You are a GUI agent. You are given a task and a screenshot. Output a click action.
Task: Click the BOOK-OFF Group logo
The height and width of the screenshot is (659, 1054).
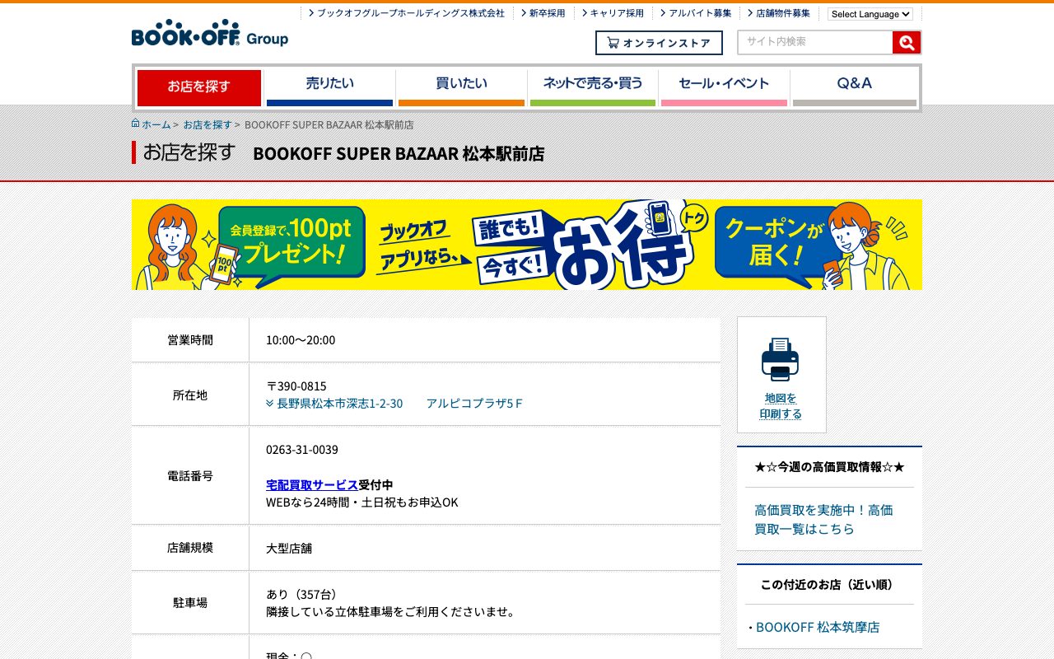coord(210,33)
